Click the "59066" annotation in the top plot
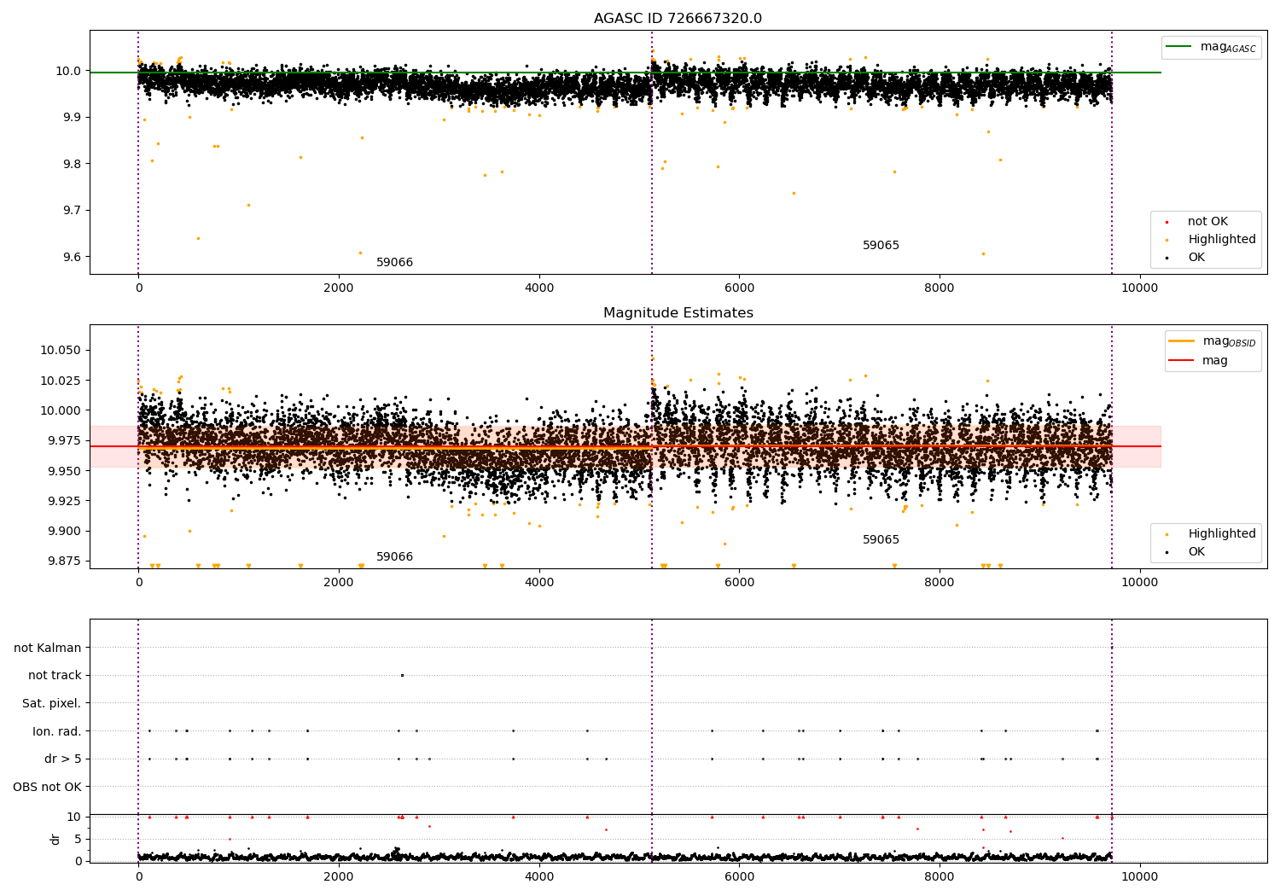Screen dimensions: 1280x896 (x=394, y=263)
